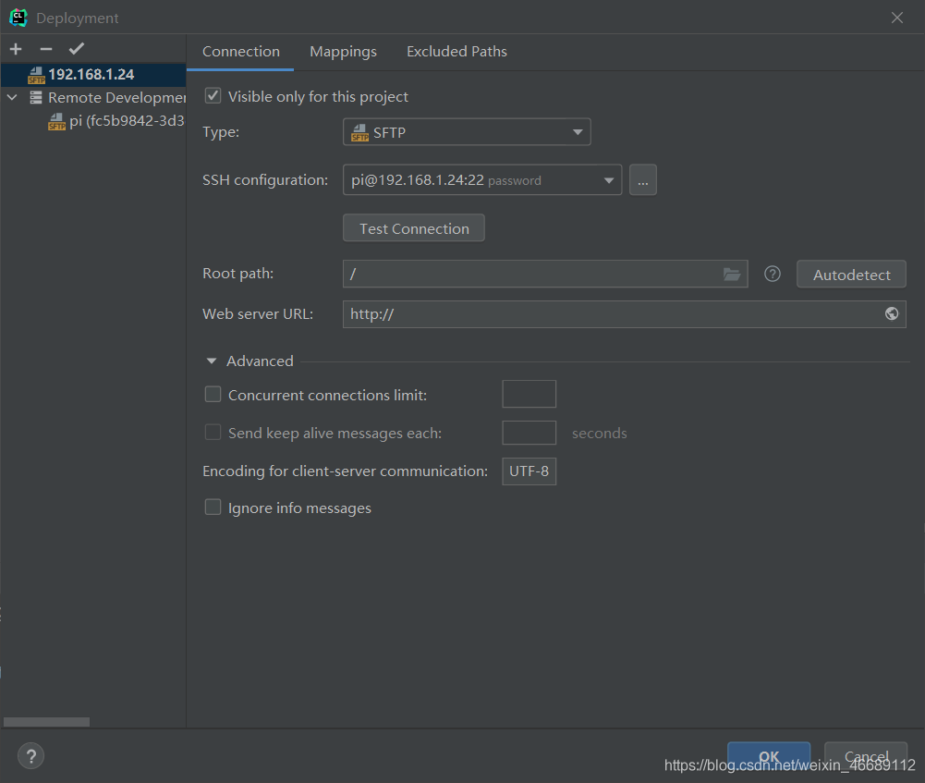Select the pi (fc5b9842-3d3 server entry

[116, 121]
